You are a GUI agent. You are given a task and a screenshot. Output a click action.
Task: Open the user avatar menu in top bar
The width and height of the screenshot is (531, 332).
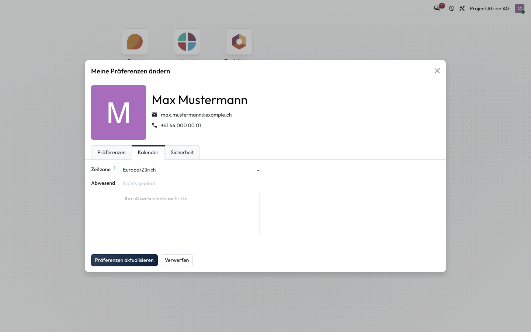click(520, 8)
